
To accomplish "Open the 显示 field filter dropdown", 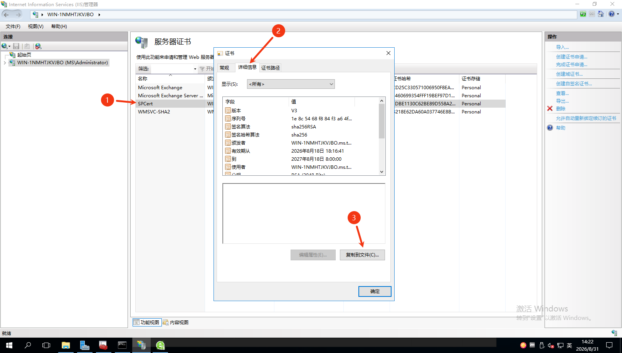I will (x=291, y=84).
